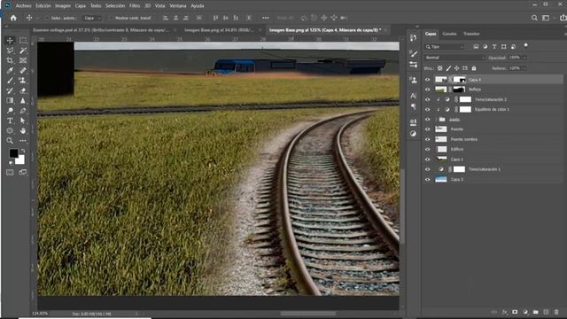Viewport: 567px width, 319px height.
Task: Change screen mode icon at toolbar bottom
Action: coord(23,173)
